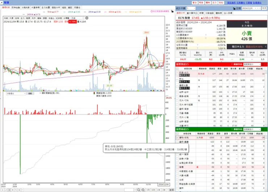The image size is (268, 192).
Task: Select page 4 at bottom left
Action: coord(12,190)
